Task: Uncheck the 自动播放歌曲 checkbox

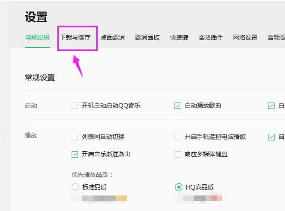Action: coord(178,105)
